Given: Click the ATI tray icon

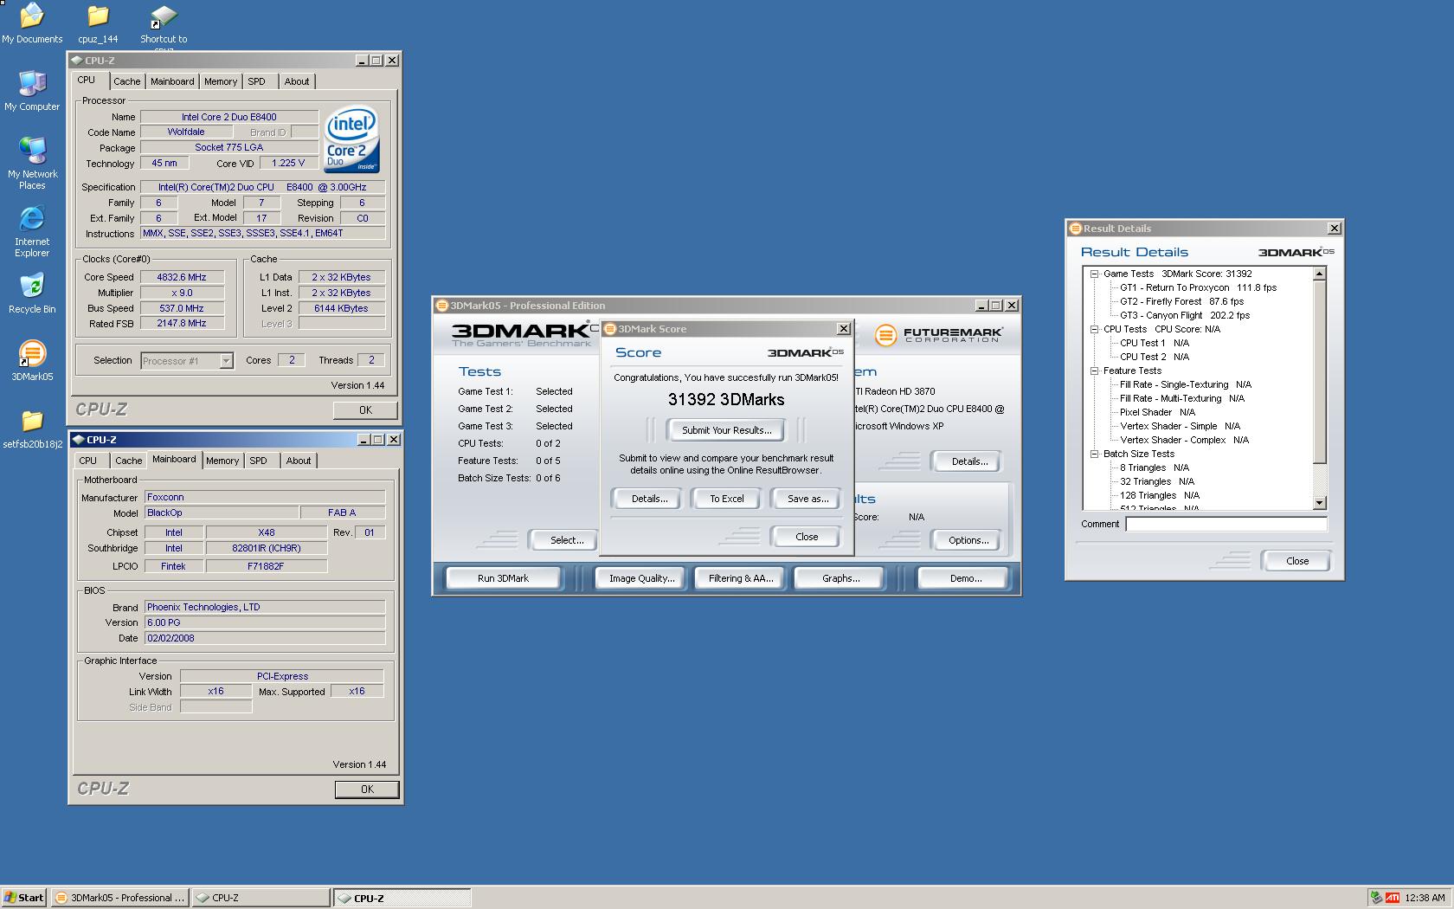Looking at the screenshot, I should [x=1393, y=898].
